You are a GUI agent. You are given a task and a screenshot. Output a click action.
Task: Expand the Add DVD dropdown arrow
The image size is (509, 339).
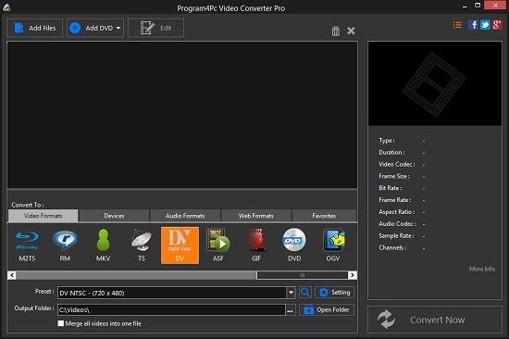(118, 28)
